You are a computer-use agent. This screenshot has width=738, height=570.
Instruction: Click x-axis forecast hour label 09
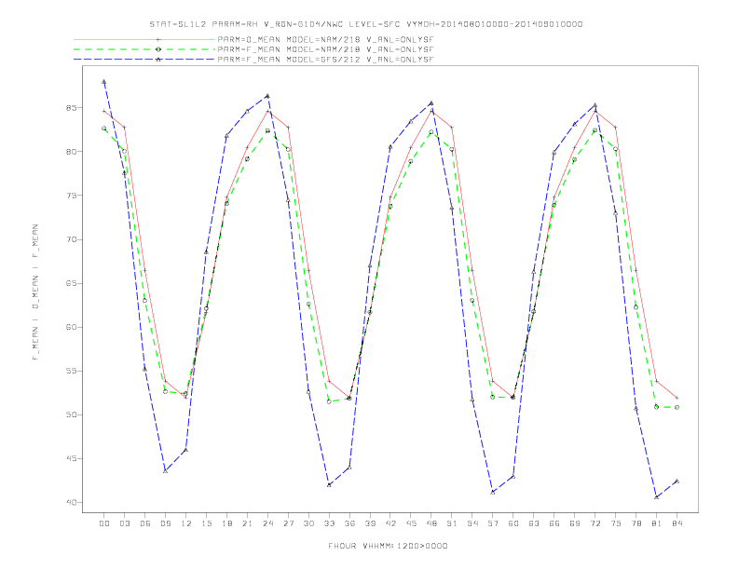[x=166, y=523]
